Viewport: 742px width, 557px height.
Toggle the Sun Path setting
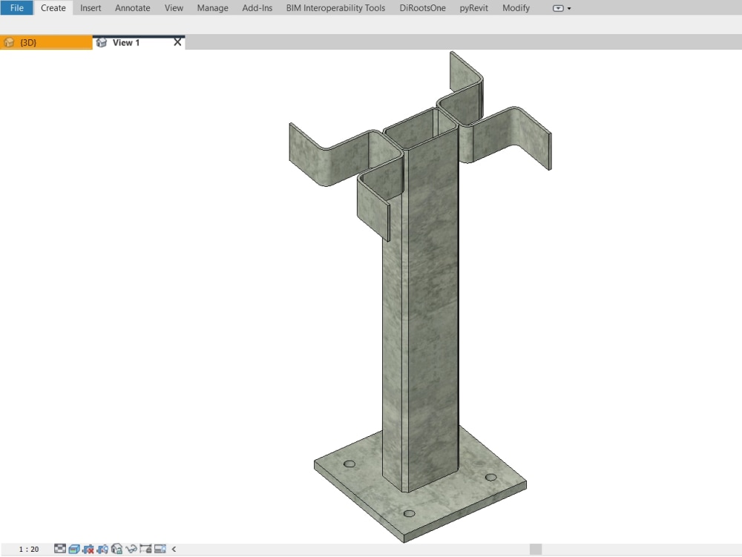(x=89, y=550)
